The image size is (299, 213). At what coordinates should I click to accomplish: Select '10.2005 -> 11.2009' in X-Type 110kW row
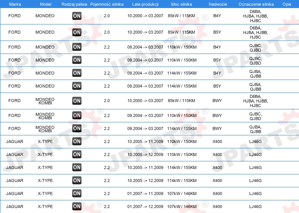coord(145,141)
